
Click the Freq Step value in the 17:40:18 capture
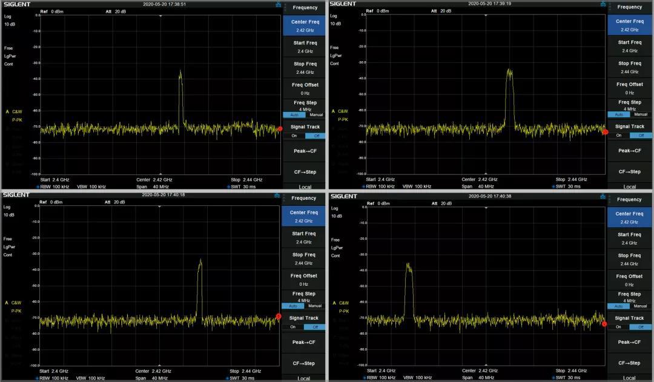pyautogui.click(x=303, y=300)
